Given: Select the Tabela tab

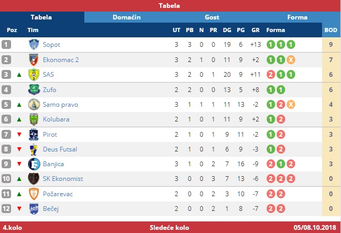Looking at the screenshot, I should [41, 17].
